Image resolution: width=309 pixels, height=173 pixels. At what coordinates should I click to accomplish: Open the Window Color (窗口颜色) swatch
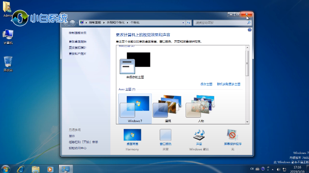[x=166, y=135]
